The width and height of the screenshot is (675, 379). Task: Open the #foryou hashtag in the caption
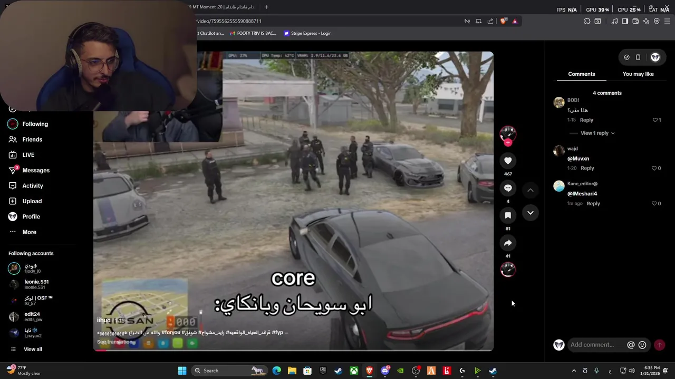pyautogui.click(x=171, y=333)
